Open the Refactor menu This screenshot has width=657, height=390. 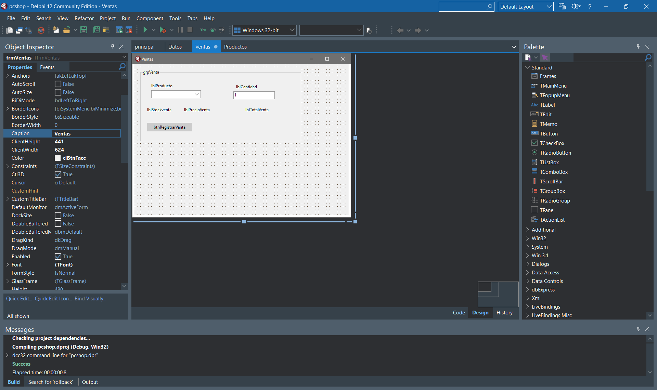pos(84,18)
